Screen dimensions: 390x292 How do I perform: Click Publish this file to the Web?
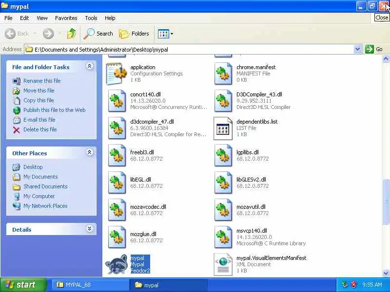[x=54, y=110]
